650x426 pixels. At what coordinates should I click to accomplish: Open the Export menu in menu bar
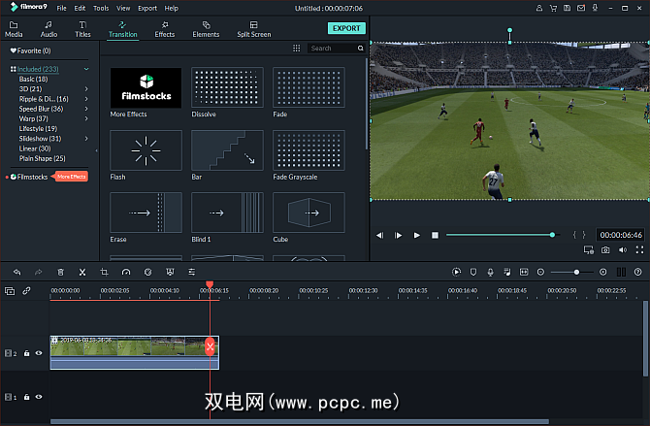tap(146, 8)
